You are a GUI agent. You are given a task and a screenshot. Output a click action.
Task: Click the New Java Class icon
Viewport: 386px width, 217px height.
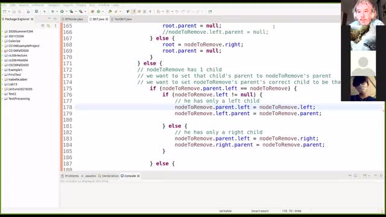[98, 11]
